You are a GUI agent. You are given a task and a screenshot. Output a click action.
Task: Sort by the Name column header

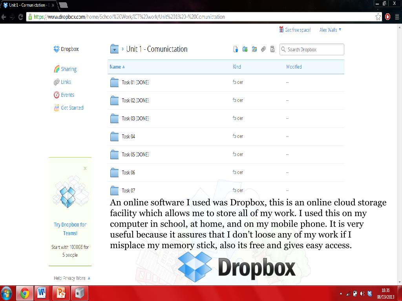(117, 67)
